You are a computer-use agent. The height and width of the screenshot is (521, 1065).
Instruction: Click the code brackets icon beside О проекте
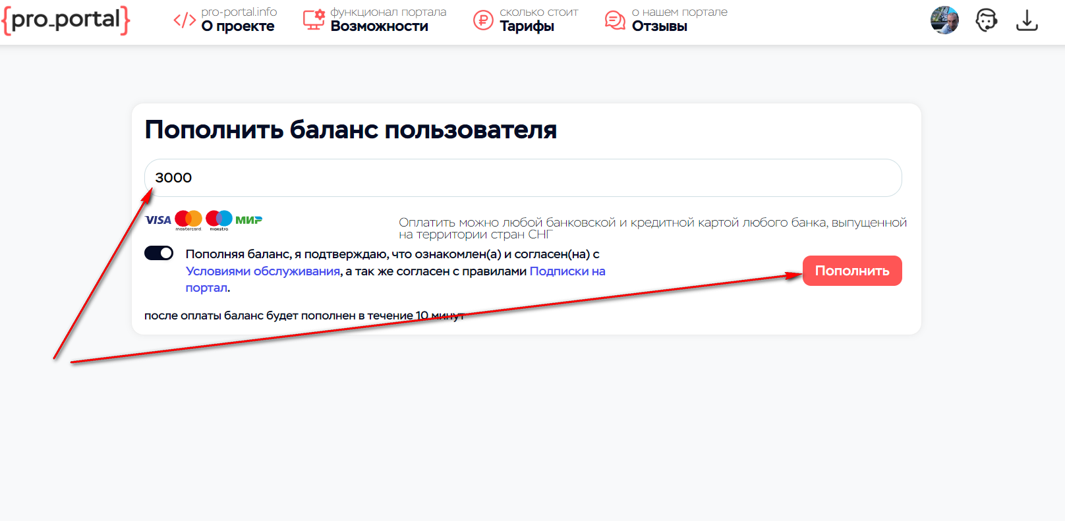tap(185, 20)
